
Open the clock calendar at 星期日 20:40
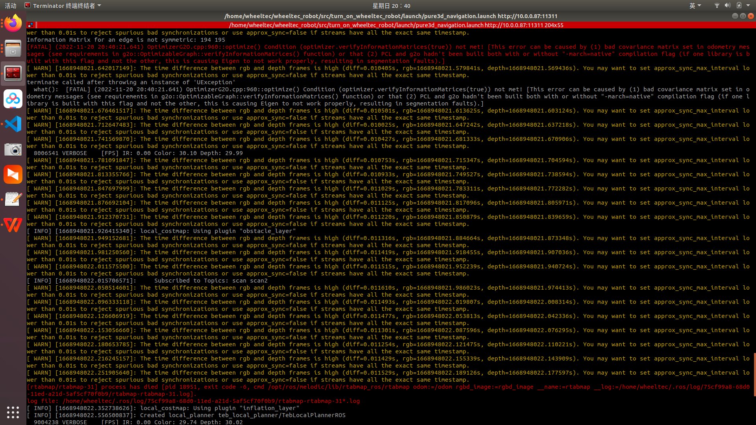click(391, 6)
